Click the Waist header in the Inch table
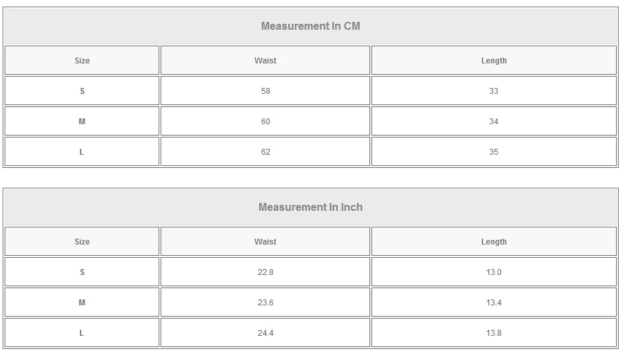620x351 pixels. (265, 242)
